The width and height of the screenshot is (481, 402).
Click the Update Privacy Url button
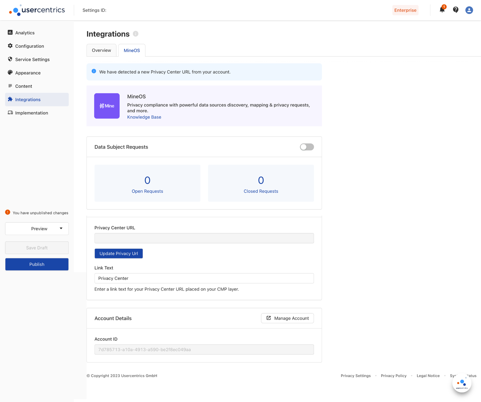pyautogui.click(x=119, y=253)
